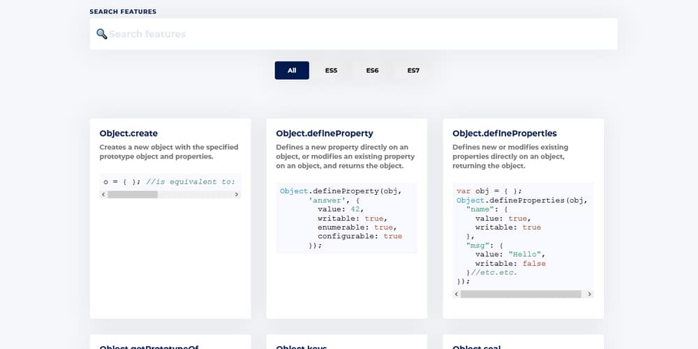This screenshot has width=698, height=349.
Task: Switch to the ES7 filter tab
Action: pos(413,70)
